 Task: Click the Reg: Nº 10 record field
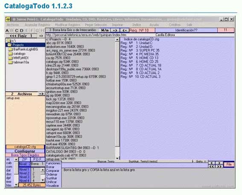[x=142, y=30]
